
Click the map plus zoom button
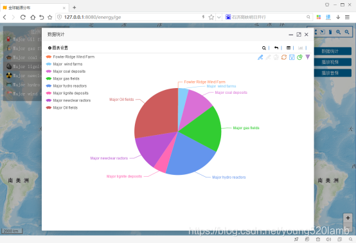coord(348,218)
